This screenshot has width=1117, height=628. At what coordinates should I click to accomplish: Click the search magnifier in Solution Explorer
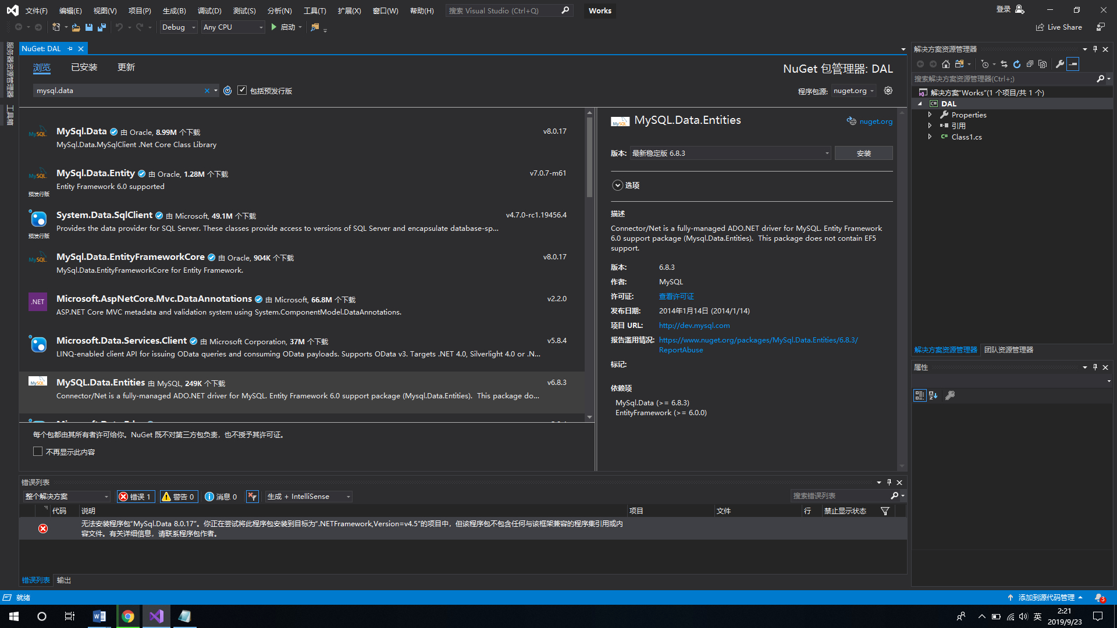1100,78
